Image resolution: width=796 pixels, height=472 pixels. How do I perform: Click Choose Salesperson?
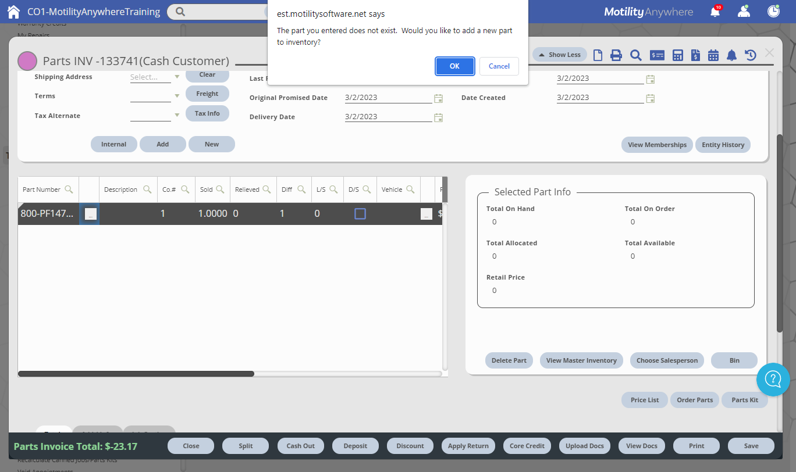[667, 360]
